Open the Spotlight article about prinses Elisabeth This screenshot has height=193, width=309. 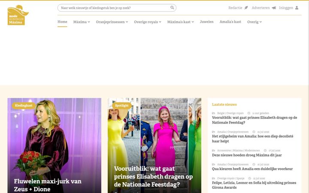[153, 176]
